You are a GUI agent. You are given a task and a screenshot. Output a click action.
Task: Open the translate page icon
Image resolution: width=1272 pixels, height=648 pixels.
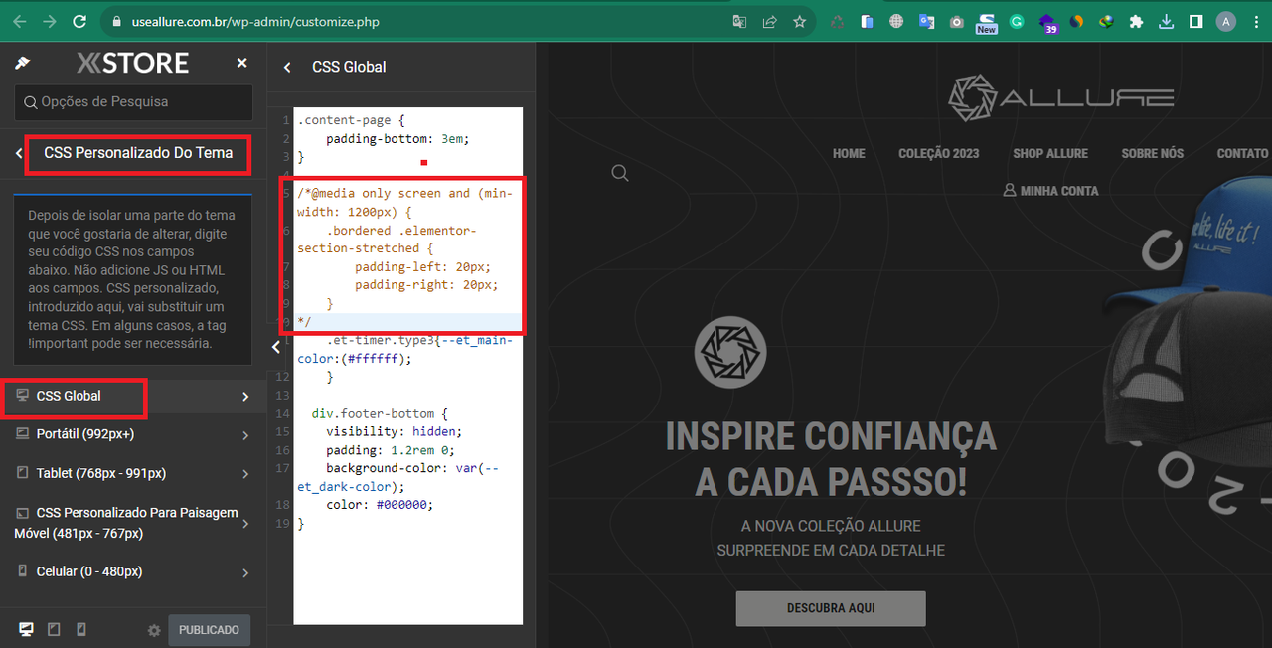(739, 21)
